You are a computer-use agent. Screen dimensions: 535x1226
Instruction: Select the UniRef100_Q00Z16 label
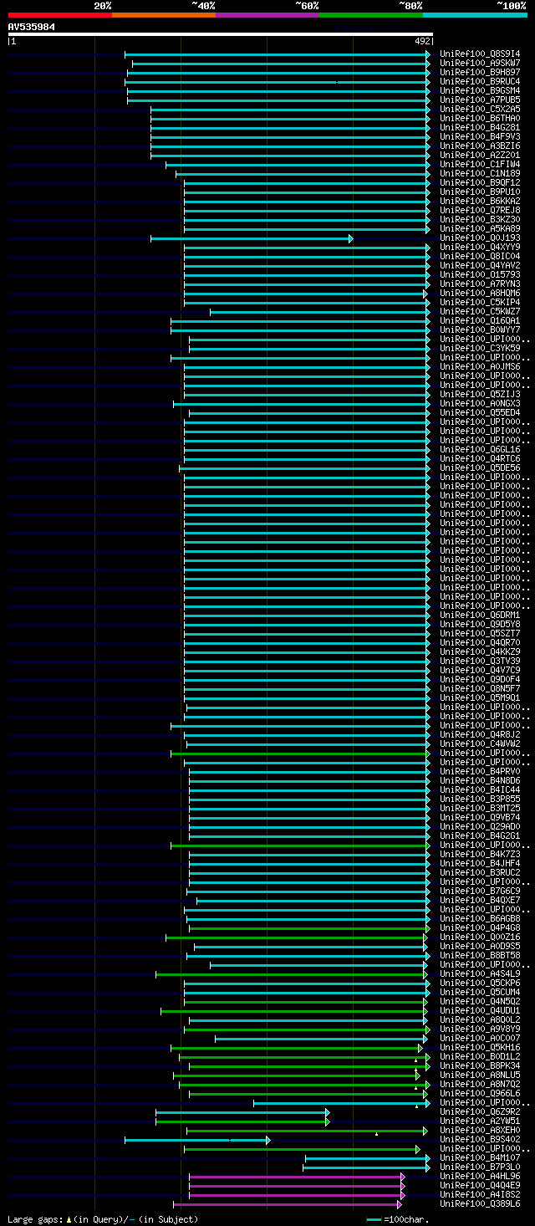pos(480,937)
